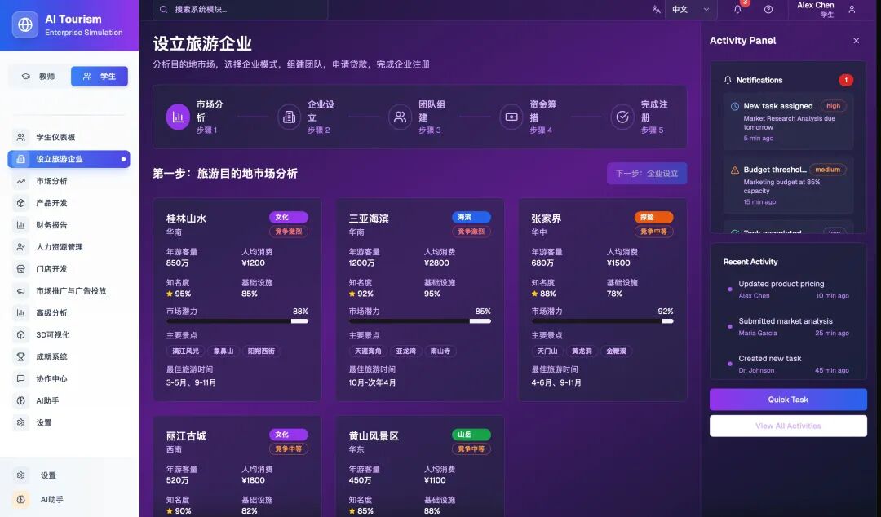Click the Quick Task button
Viewport: 881px width, 517px height.
[788, 400]
